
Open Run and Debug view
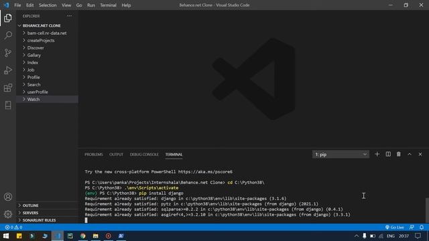click(8, 70)
